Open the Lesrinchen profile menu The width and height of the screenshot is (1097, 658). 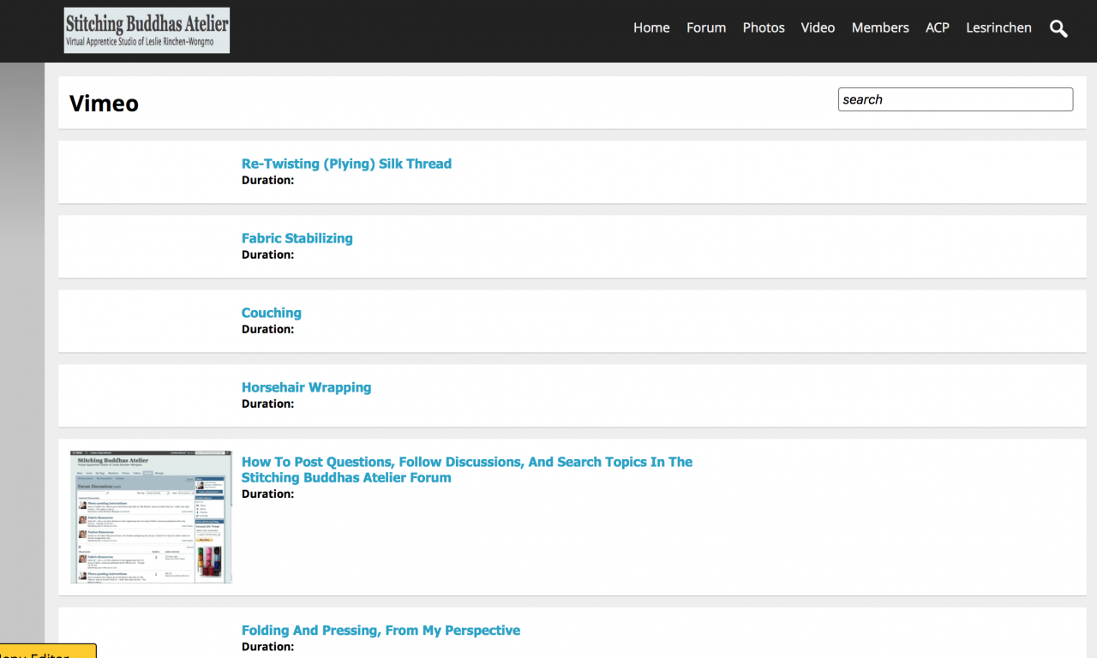[x=998, y=27]
